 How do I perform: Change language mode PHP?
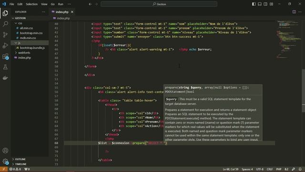pyautogui.click(x=279, y=169)
